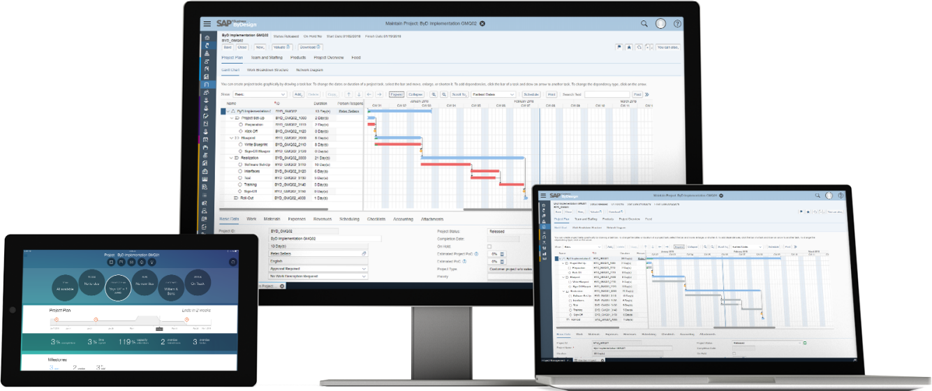Close the Maintain Project tab with the X
Screen dimensions: 932x391
482,24
